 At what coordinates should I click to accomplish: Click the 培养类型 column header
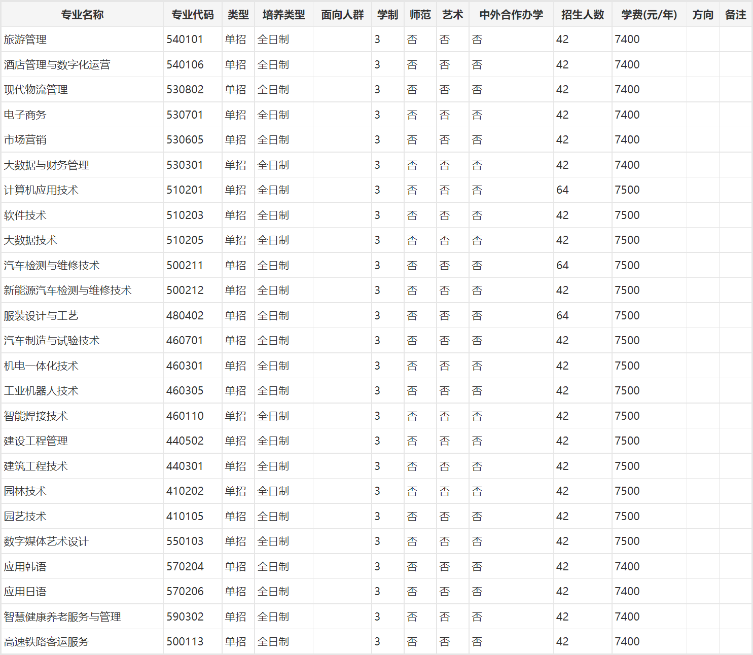pyautogui.click(x=284, y=15)
